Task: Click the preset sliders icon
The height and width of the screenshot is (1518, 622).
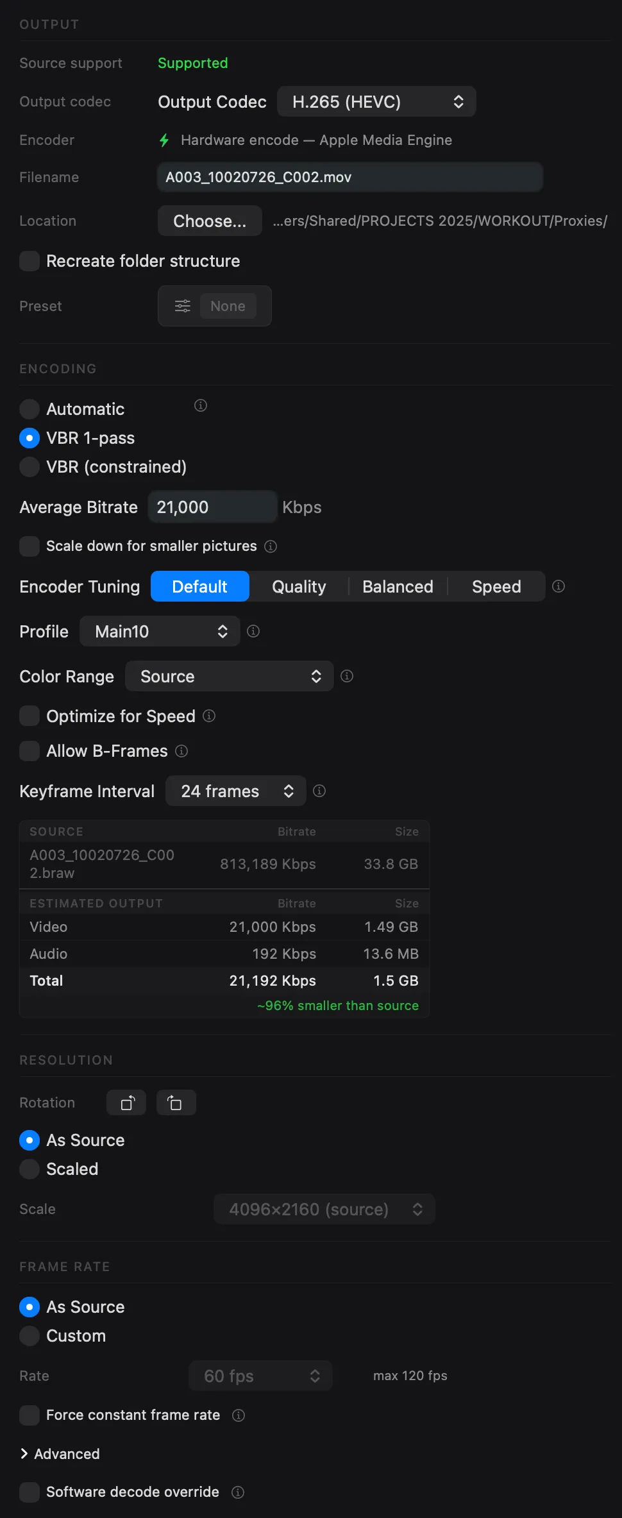Action: tap(183, 306)
